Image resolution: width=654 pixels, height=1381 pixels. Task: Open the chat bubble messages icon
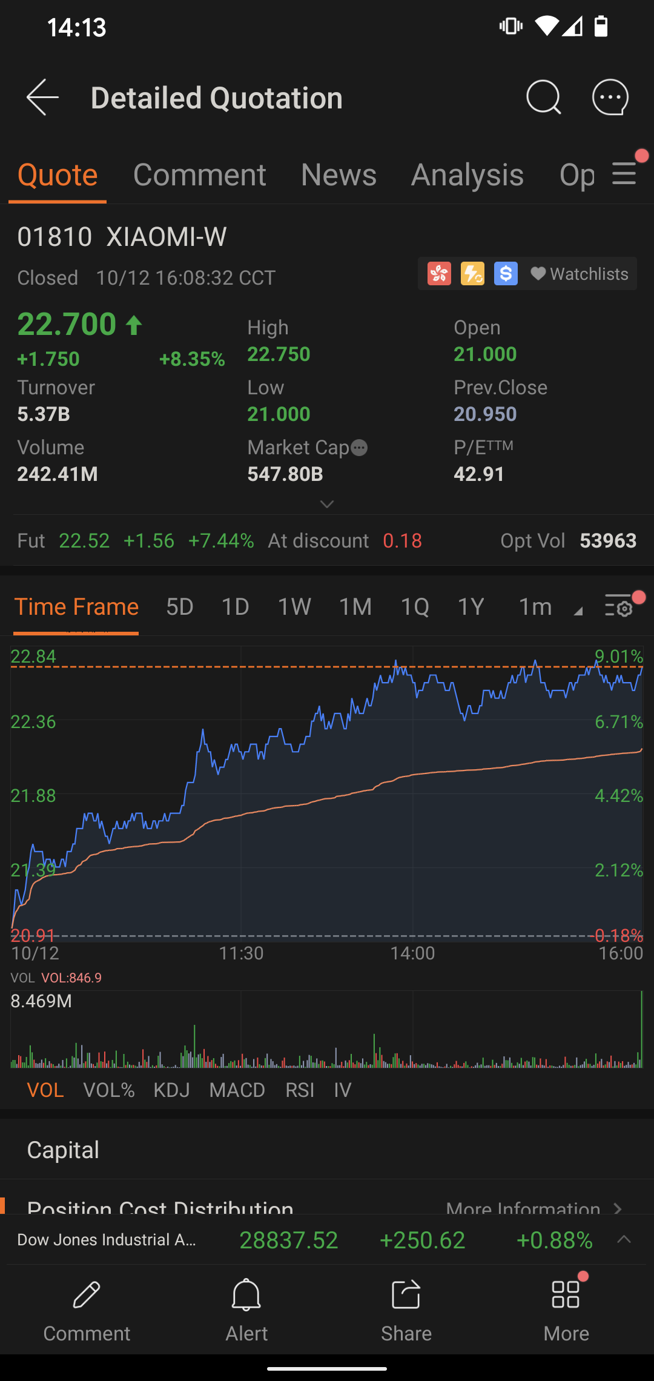(x=610, y=98)
